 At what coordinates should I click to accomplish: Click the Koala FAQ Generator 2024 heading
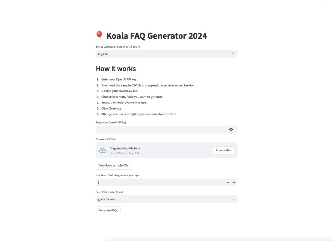[x=156, y=36]
